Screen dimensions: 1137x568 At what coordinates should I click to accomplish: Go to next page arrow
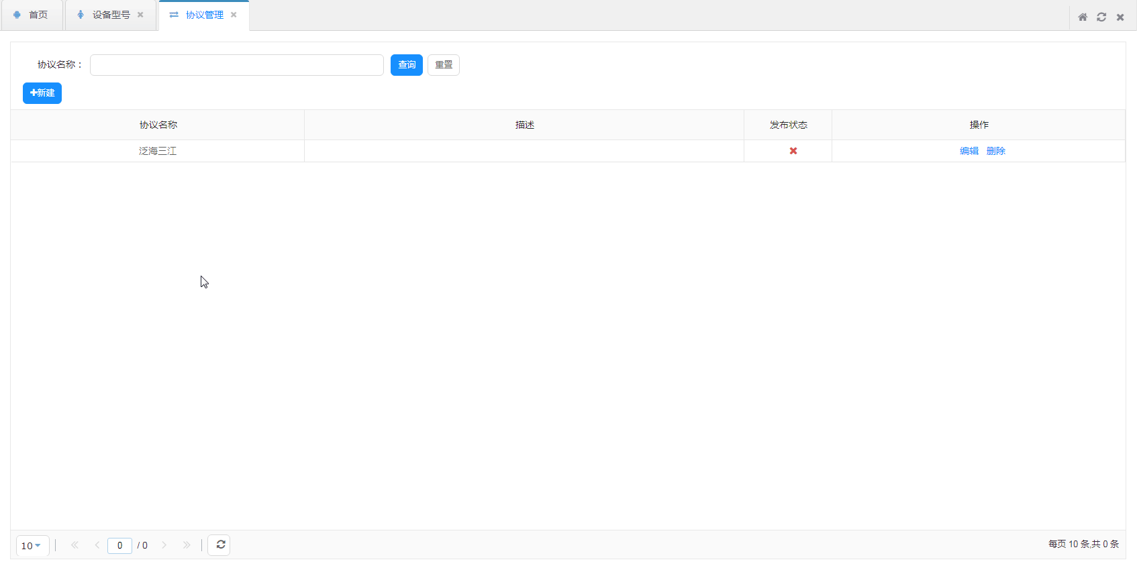[164, 545]
